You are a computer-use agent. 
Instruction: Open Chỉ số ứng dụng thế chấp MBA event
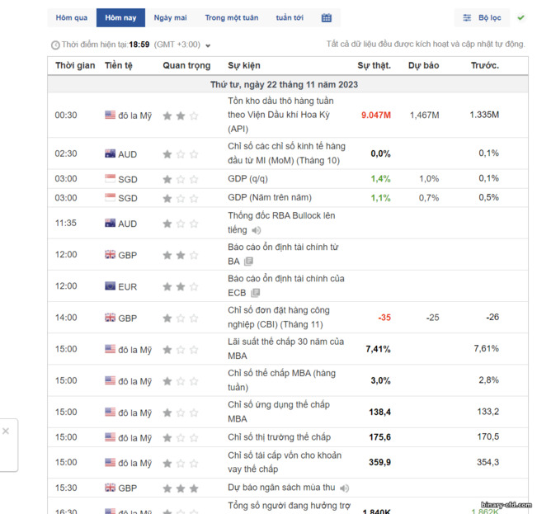click(279, 412)
